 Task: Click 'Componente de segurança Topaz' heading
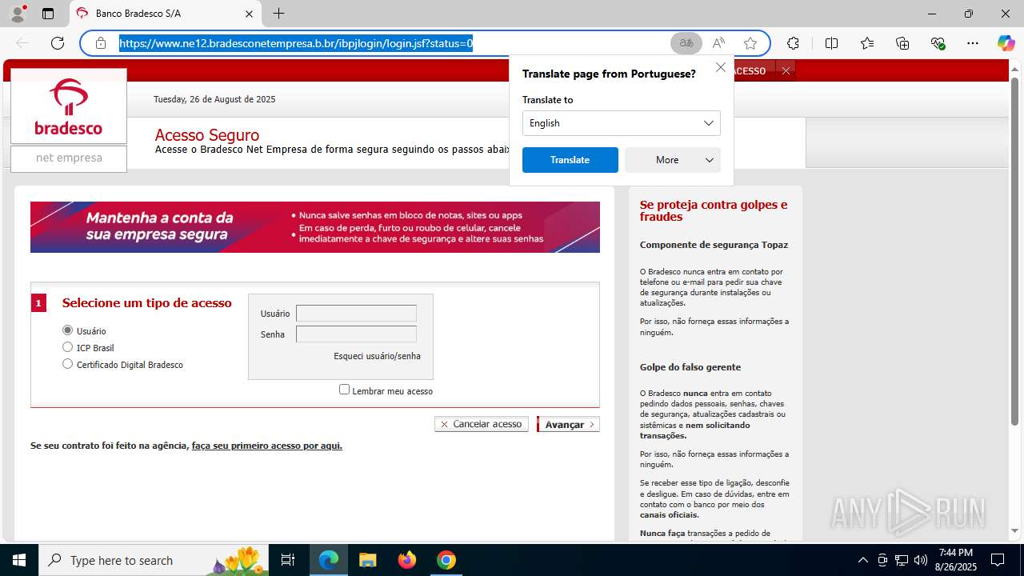pyautogui.click(x=714, y=245)
